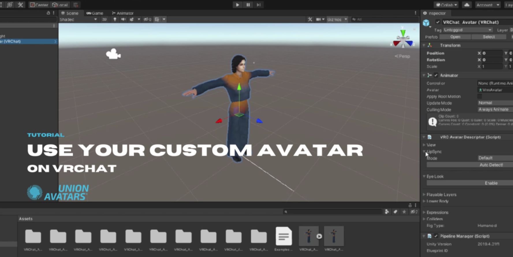Open the Tag Untagged dropdown
The width and height of the screenshot is (513, 257).
pyautogui.click(x=468, y=30)
